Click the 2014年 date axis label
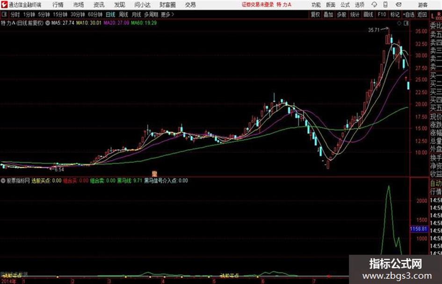Screen dimensions: 442x284 (x=9, y=281)
